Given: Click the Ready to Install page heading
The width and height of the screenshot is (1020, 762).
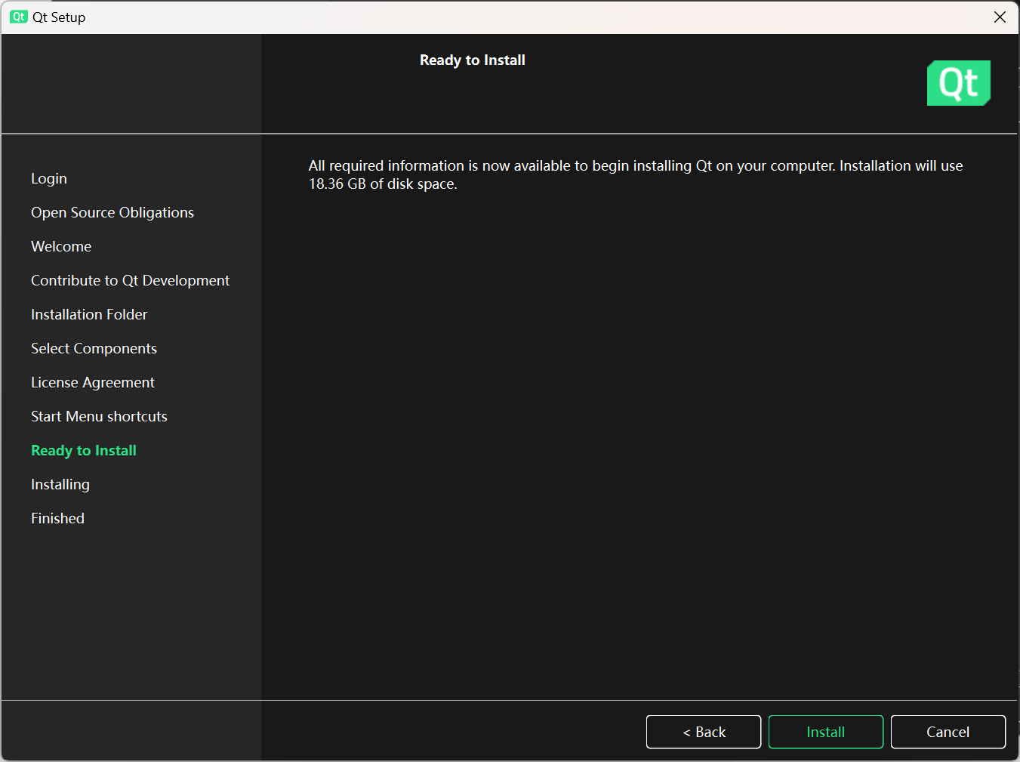Looking at the screenshot, I should [x=473, y=60].
